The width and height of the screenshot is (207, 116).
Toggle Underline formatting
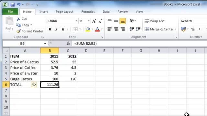pyautogui.click(x=63, y=29)
